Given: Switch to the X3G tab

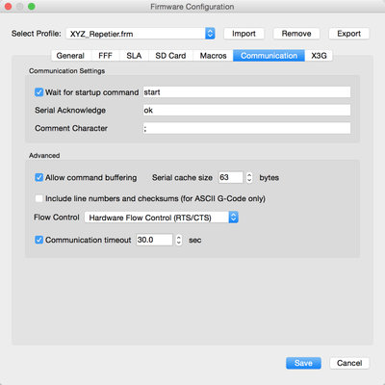Looking at the screenshot, I should tap(319, 56).
